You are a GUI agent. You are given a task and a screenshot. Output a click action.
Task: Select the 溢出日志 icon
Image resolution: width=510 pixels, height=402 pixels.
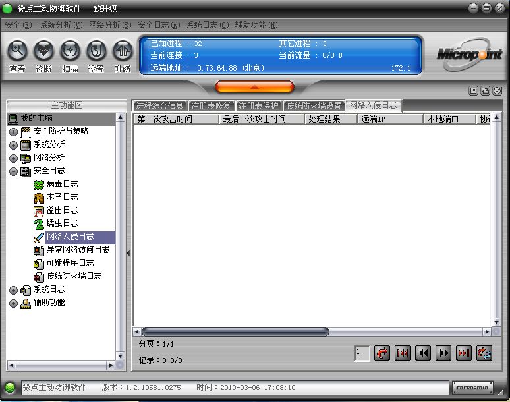pyautogui.click(x=39, y=211)
